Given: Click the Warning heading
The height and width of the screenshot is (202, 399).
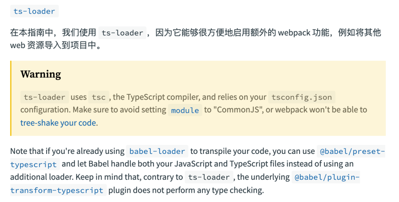Looking at the screenshot, I should [41, 74].
